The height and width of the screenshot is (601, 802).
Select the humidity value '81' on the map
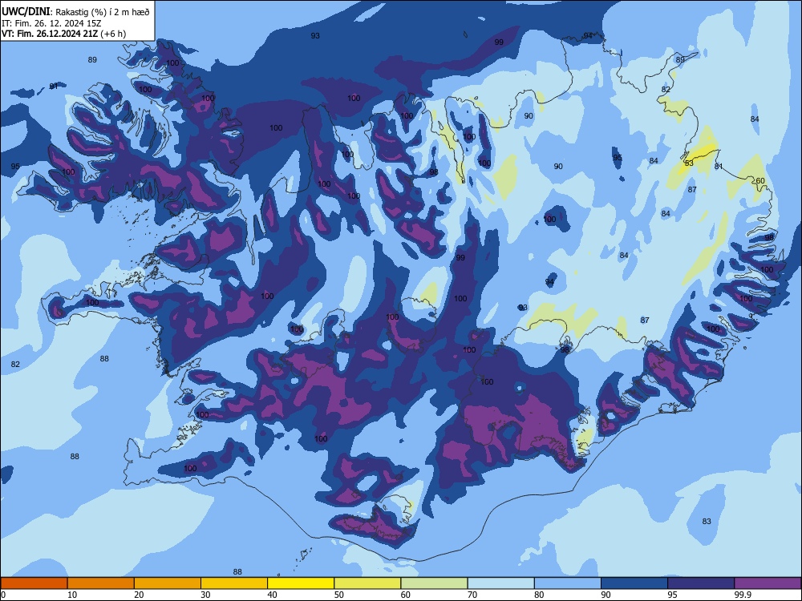tap(719, 166)
